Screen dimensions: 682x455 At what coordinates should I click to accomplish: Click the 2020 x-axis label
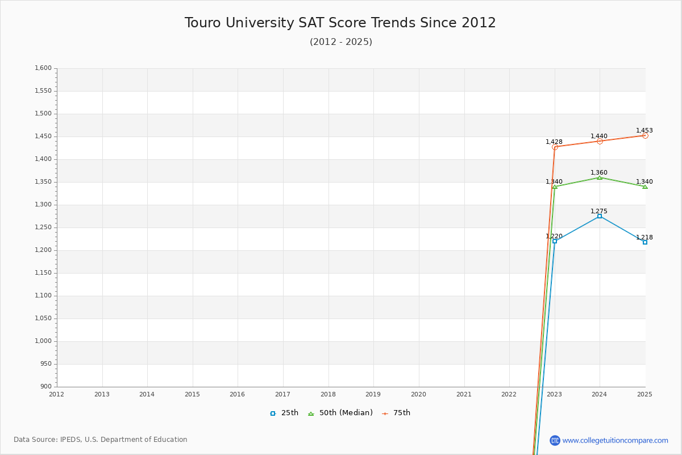[418, 394]
